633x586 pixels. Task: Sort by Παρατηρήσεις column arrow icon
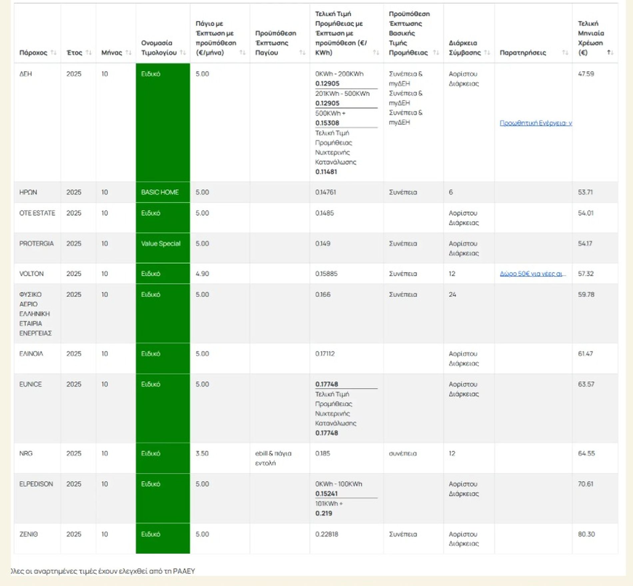point(565,53)
